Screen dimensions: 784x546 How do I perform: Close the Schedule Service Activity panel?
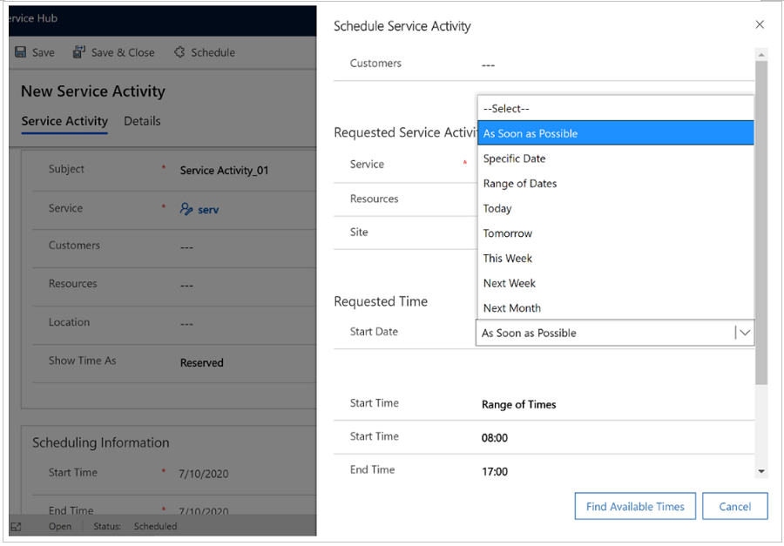tap(760, 24)
